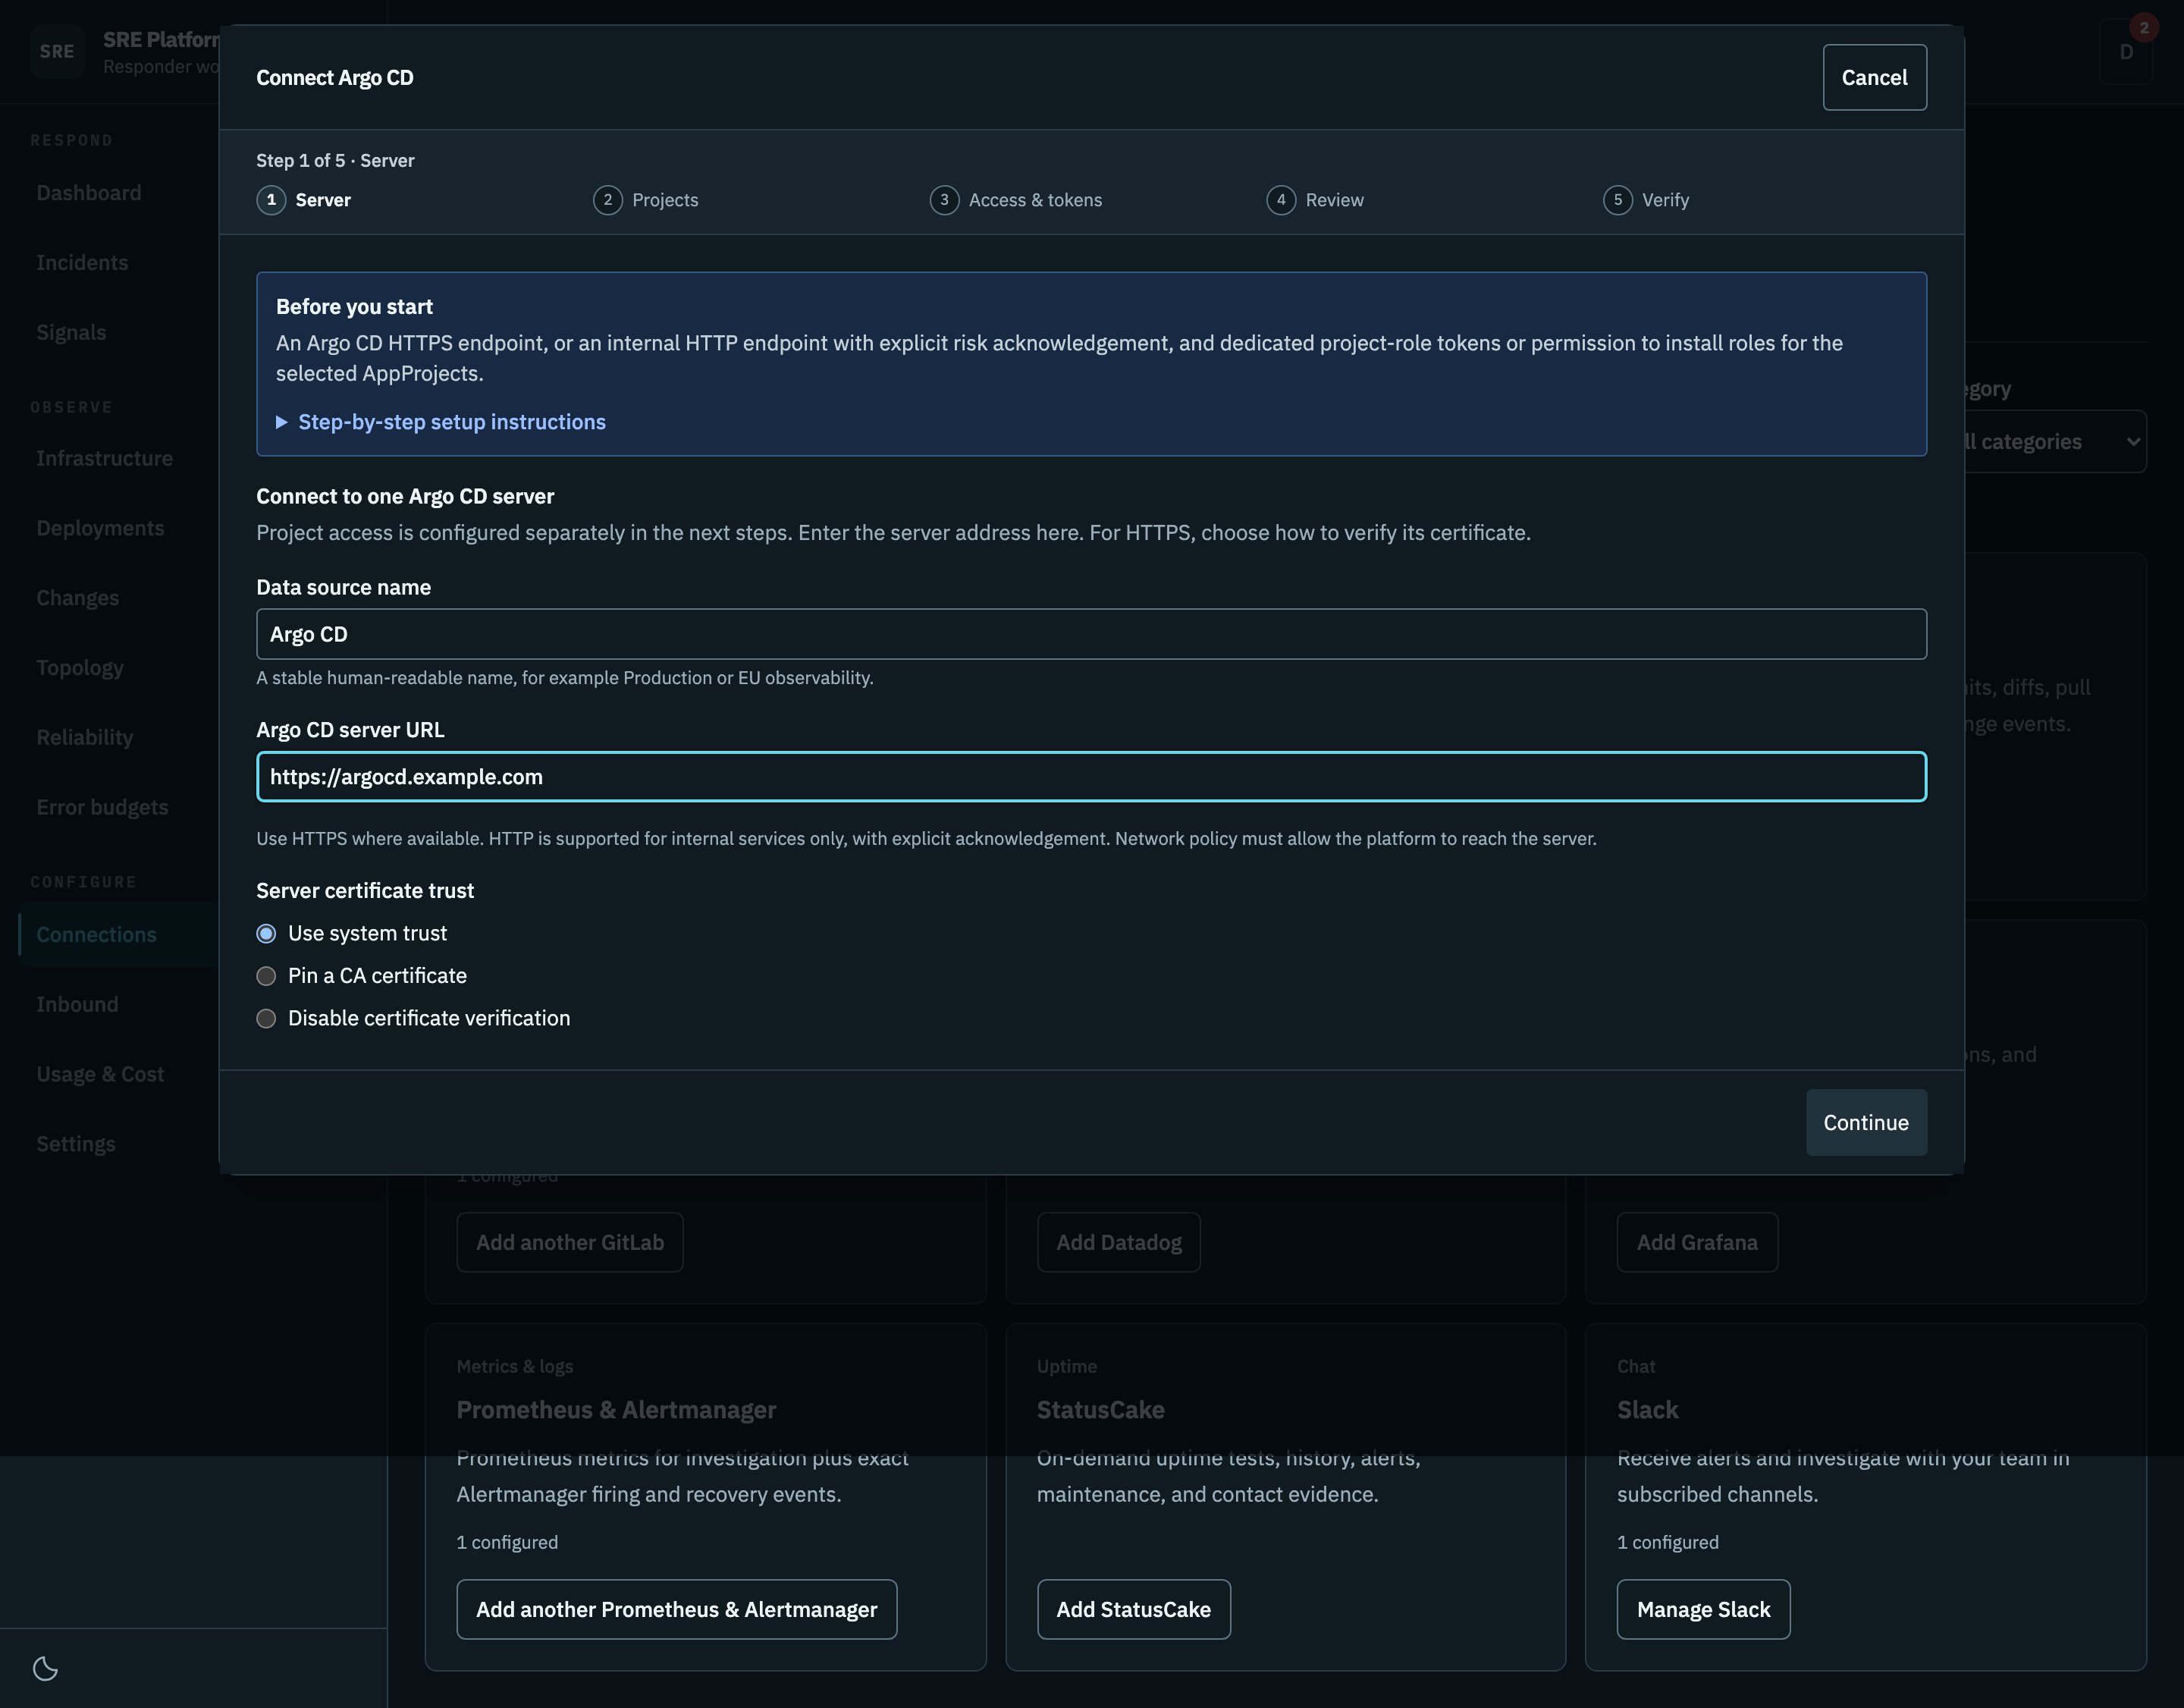This screenshot has height=1708, width=2184.
Task: Click the Before you start heading
Action: point(354,307)
